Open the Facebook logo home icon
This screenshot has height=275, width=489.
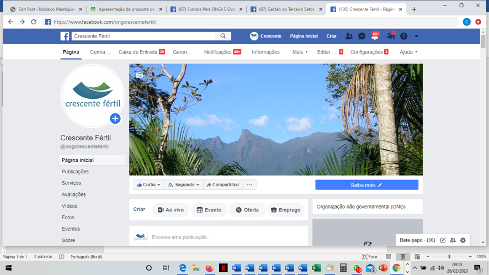(65, 36)
